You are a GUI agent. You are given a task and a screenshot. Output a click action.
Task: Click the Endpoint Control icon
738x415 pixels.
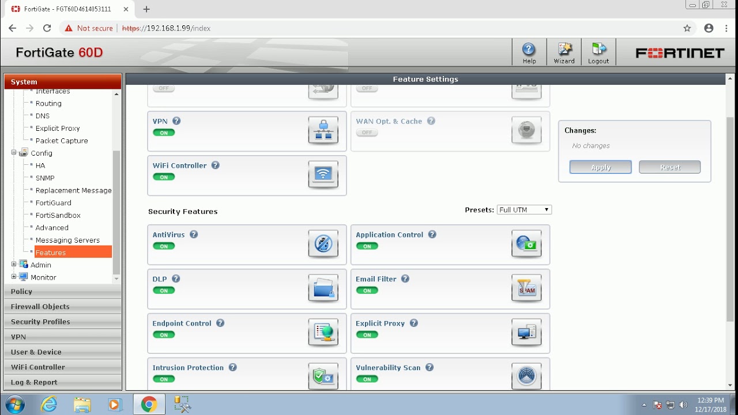click(323, 333)
